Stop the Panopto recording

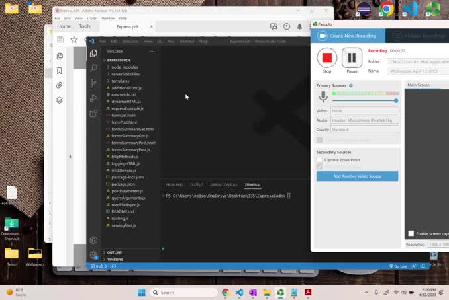[x=327, y=58]
